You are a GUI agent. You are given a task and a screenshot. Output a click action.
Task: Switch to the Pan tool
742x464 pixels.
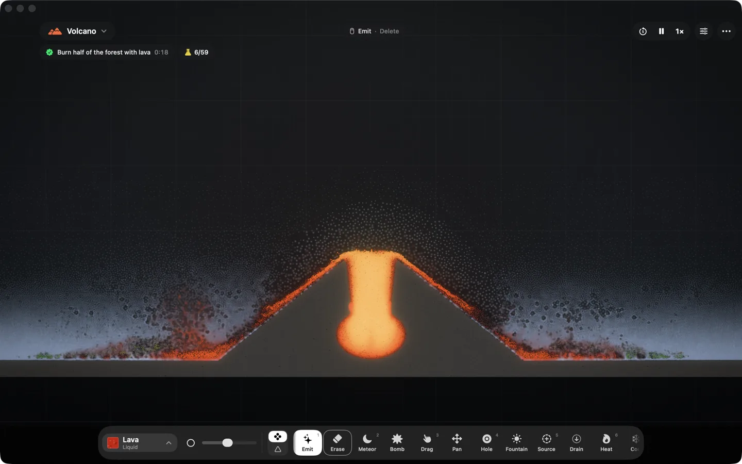[457, 442]
